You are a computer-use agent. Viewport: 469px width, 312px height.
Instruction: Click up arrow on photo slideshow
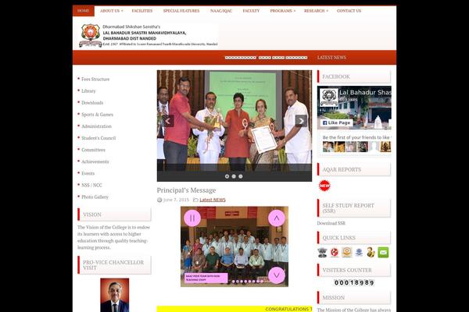click(277, 218)
